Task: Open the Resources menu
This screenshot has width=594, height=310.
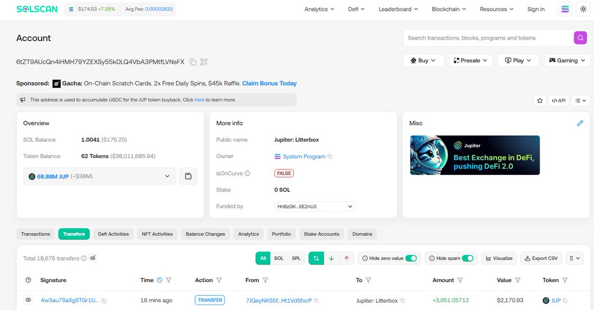Action: tap(497, 9)
